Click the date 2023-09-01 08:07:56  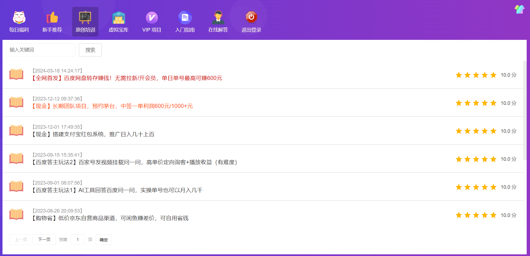pos(58,183)
